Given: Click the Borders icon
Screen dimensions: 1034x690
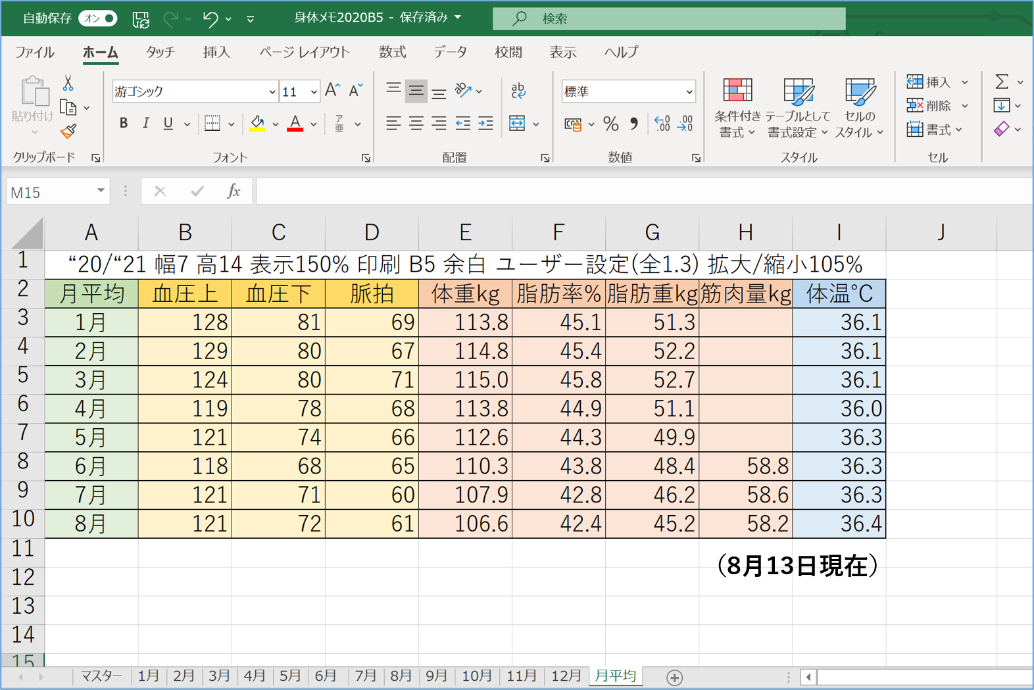Looking at the screenshot, I should (x=212, y=123).
